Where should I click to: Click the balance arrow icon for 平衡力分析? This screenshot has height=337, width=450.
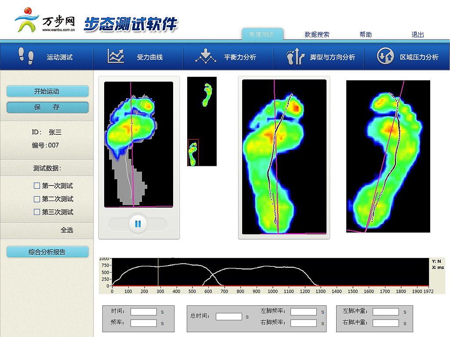[206, 56]
